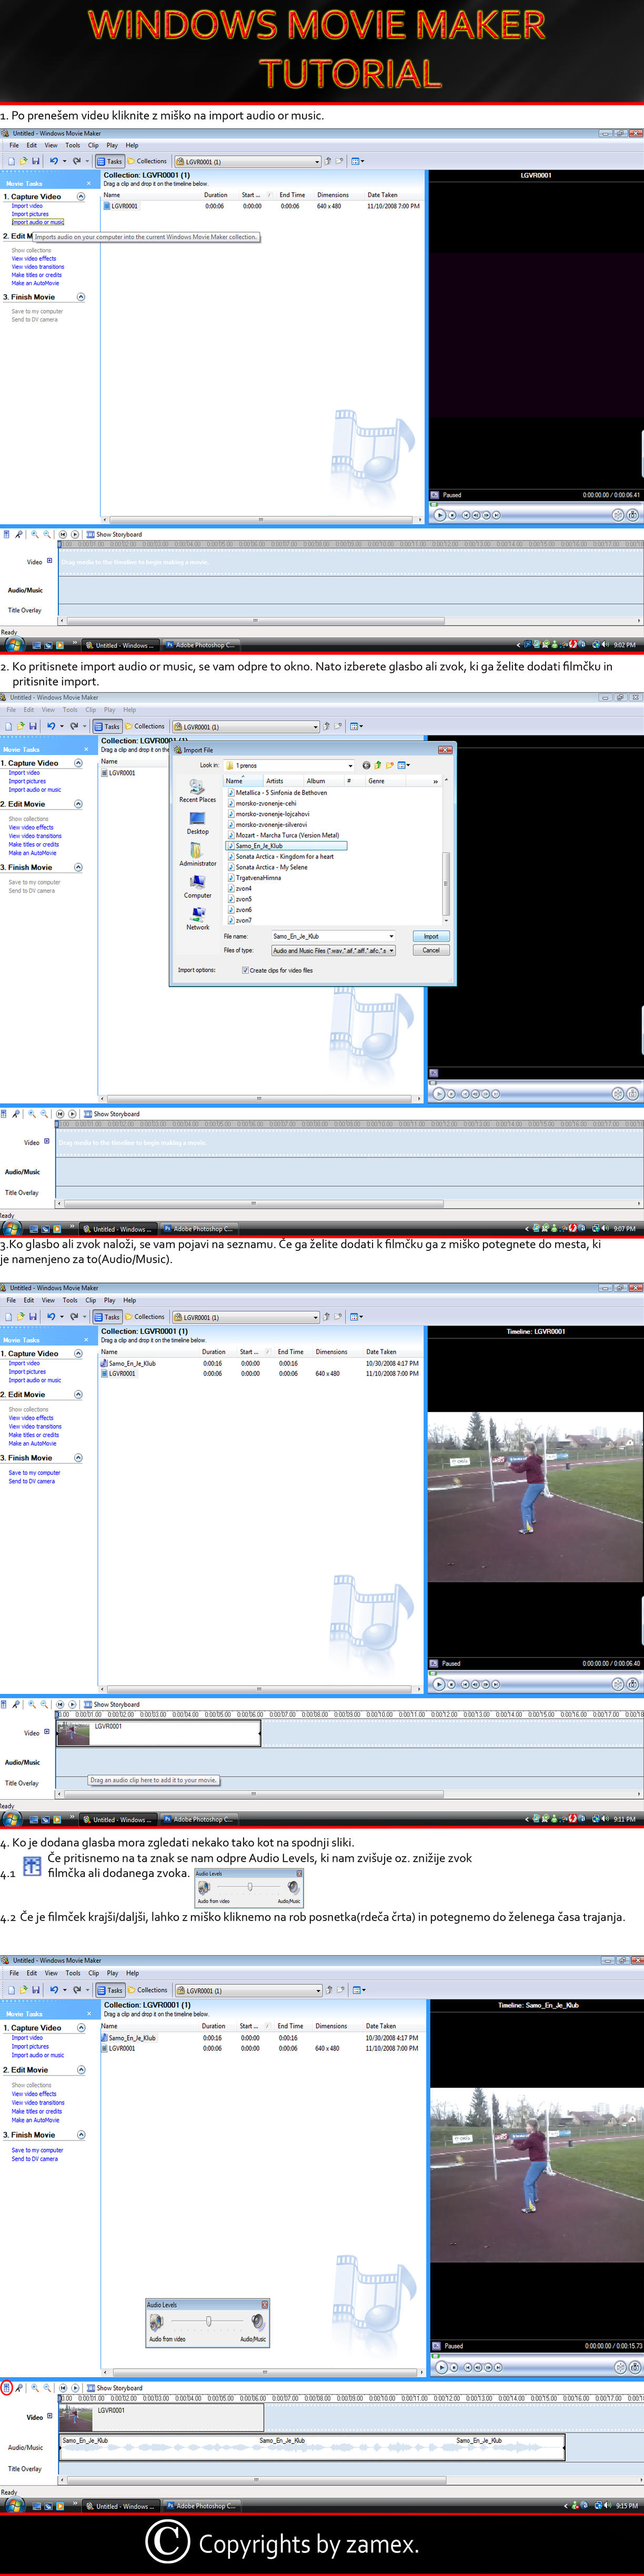Click View video effects link in step 3
The width and height of the screenshot is (644, 2576).
pyautogui.click(x=31, y=1418)
